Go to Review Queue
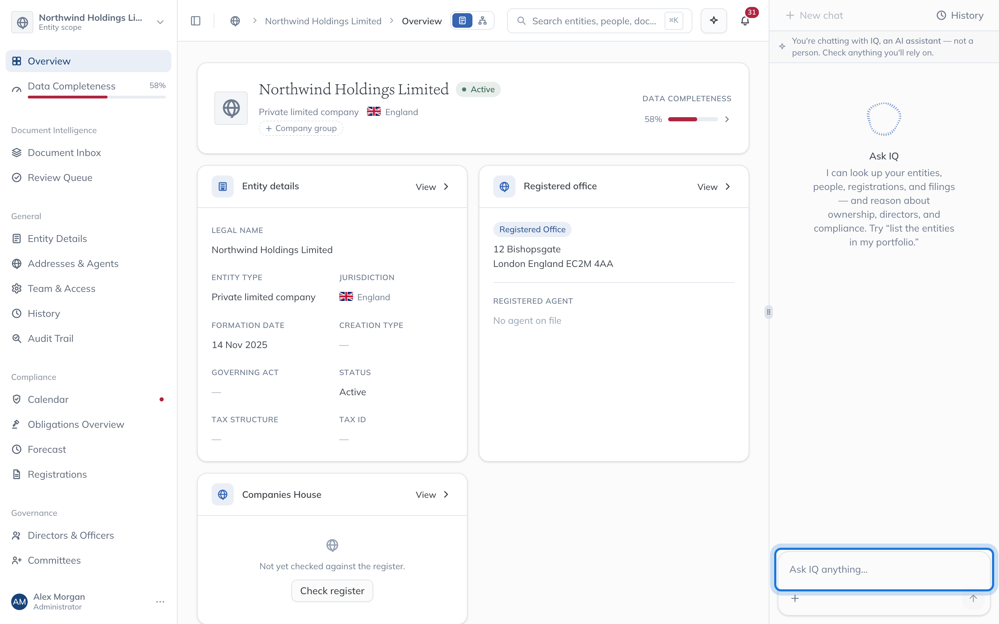Viewport: 999px width, 624px height. pos(88,177)
